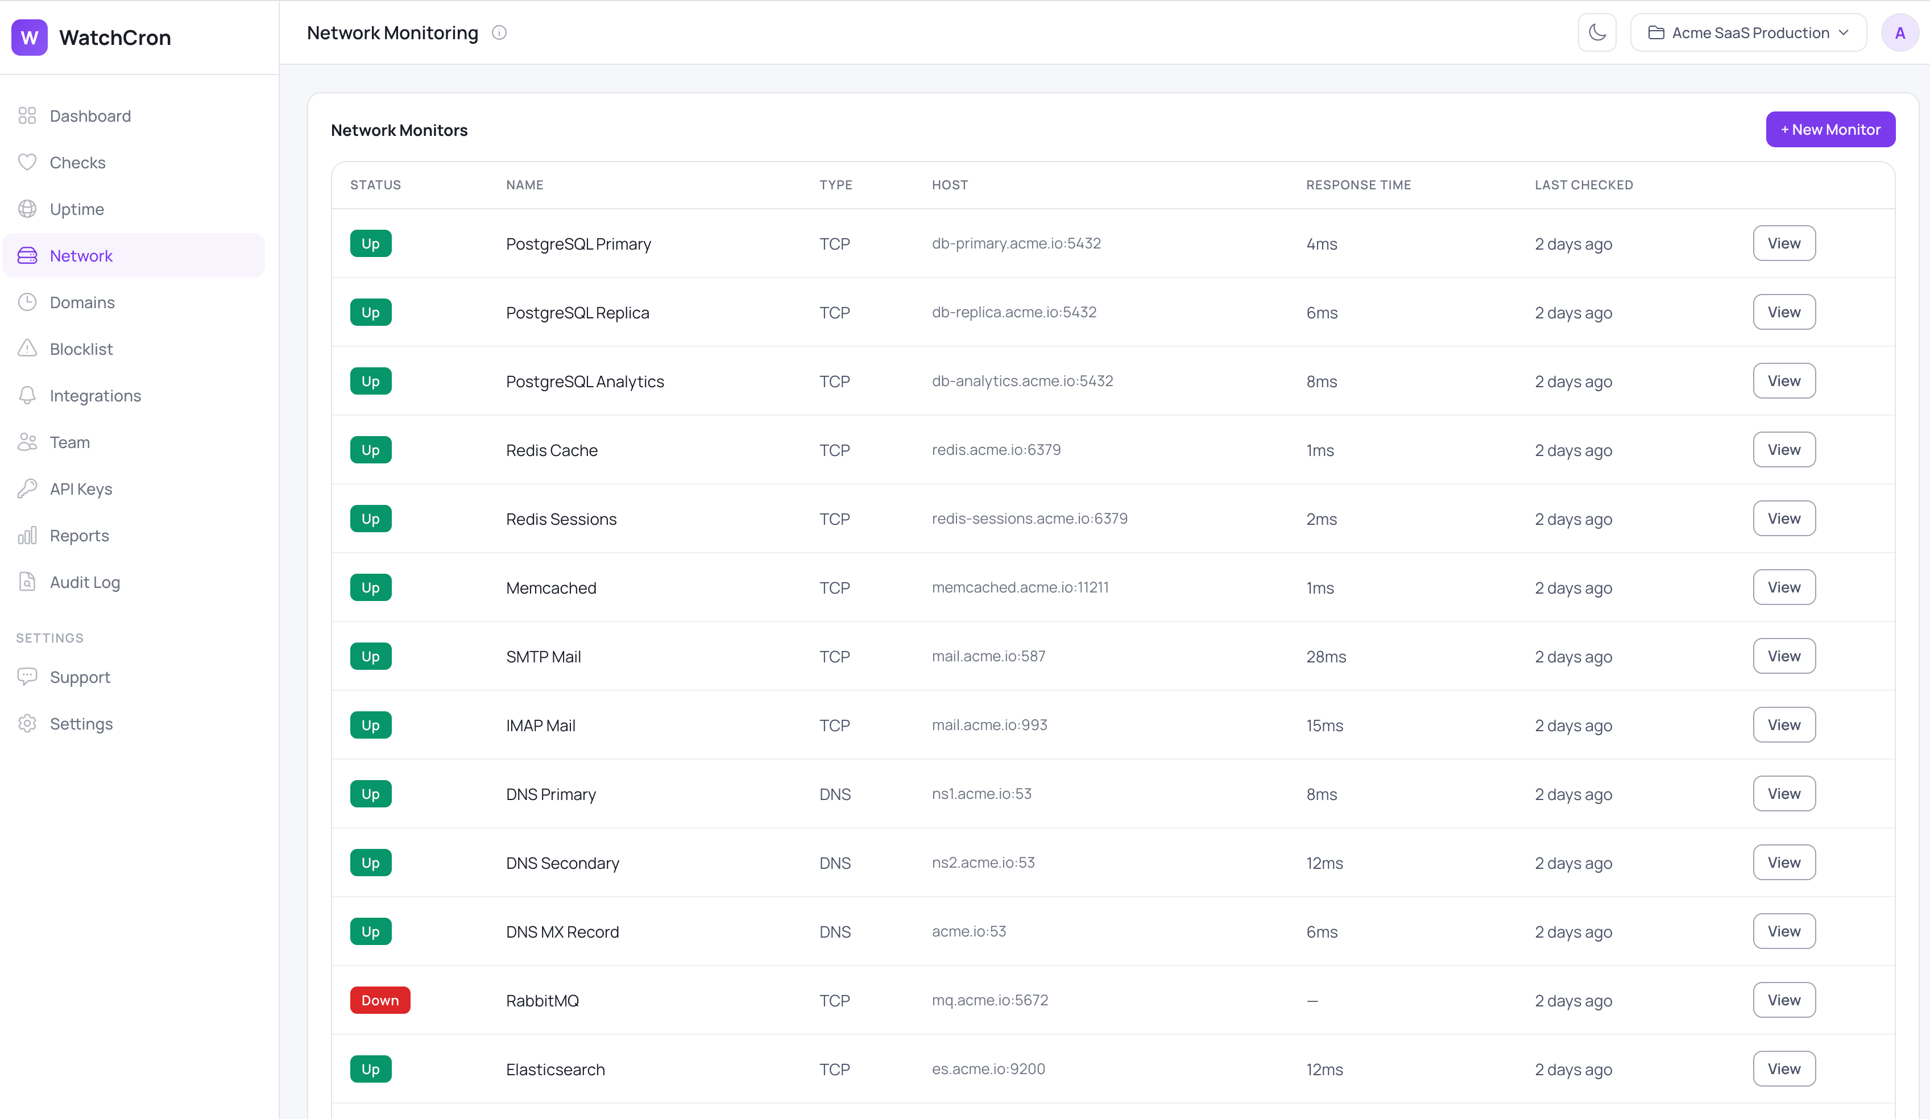Click the TYPE column header

[x=835, y=185]
